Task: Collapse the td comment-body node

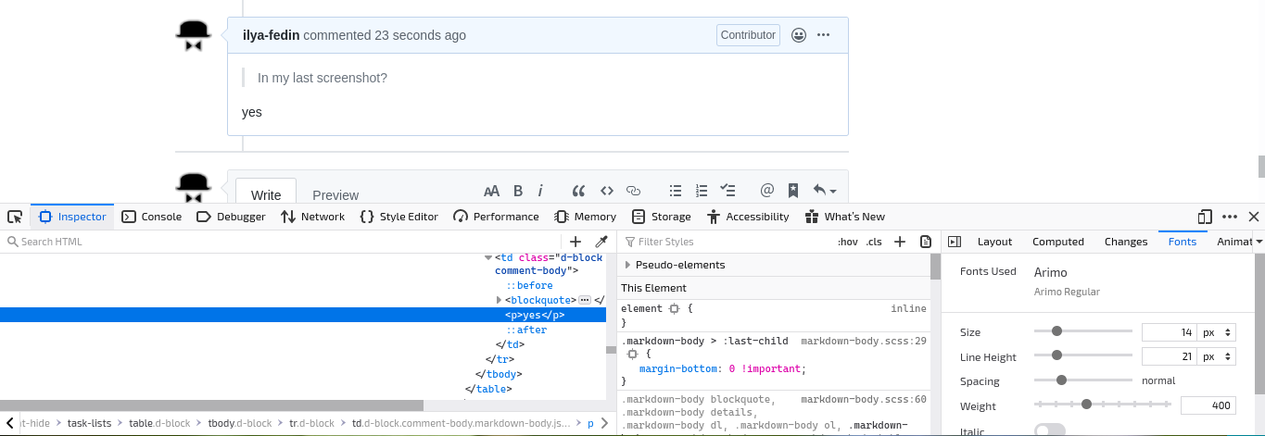Action: [488, 258]
